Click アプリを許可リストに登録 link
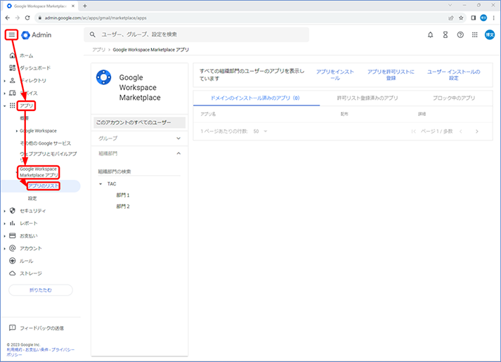This screenshot has height=362, width=501. (x=391, y=75)
